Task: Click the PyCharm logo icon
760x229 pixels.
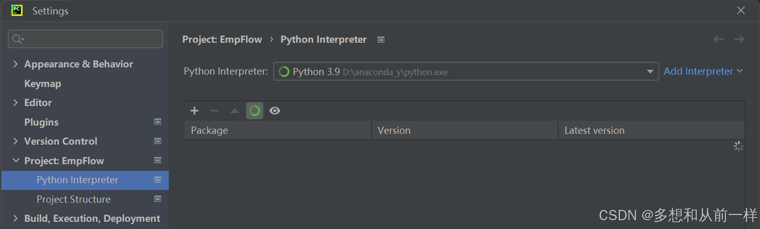Action: click(17, 10)
